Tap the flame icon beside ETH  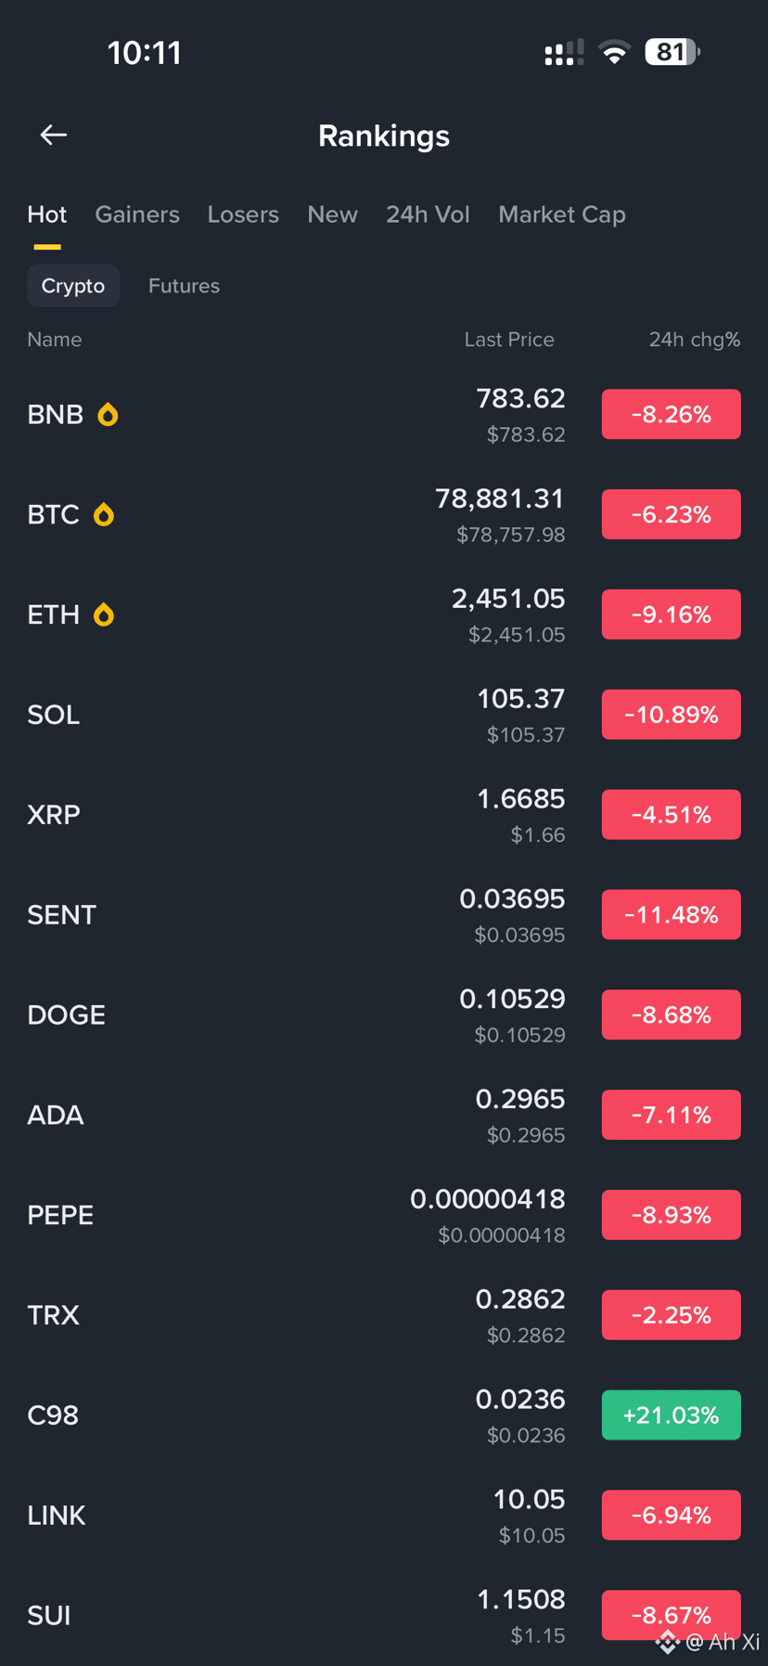(104, 614)
